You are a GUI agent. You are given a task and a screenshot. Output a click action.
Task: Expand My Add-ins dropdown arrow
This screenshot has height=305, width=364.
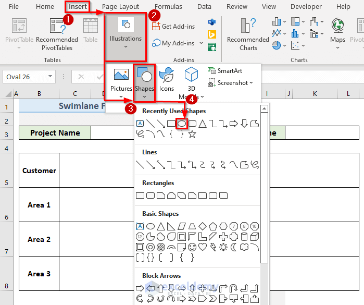201,43
